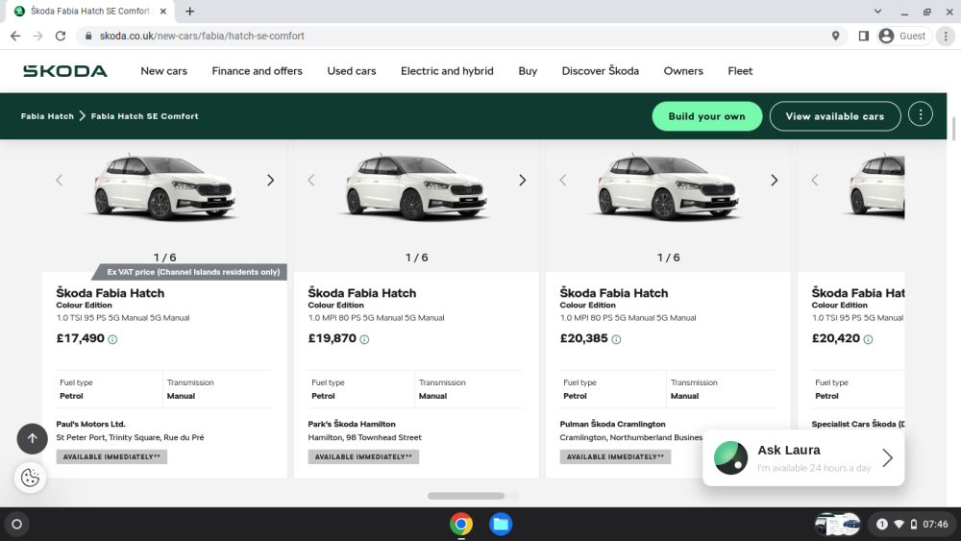Open the clock and status tray
Screen dimensions: 961x541
coord(912,525)
